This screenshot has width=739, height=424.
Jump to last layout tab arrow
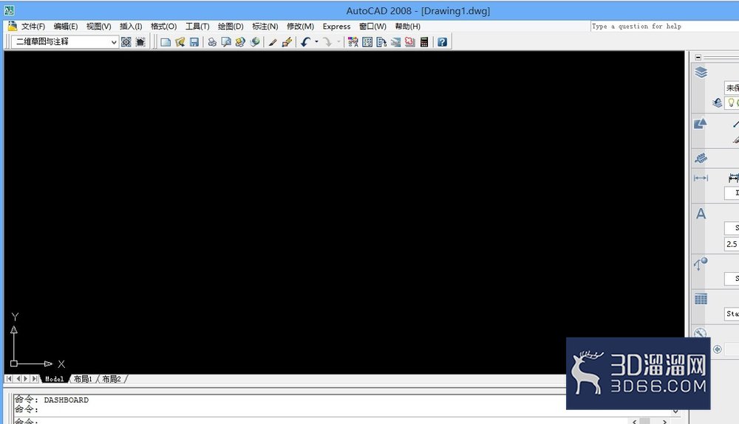[35, 378]
